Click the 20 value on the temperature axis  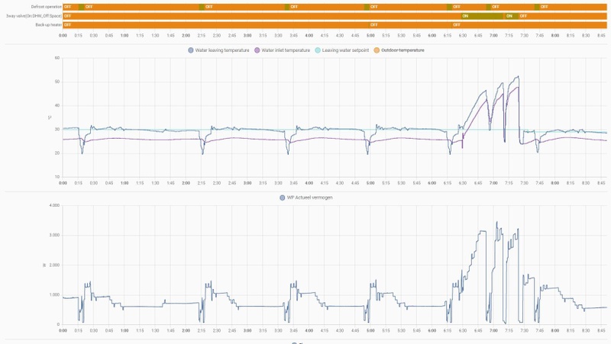point(57,153)
